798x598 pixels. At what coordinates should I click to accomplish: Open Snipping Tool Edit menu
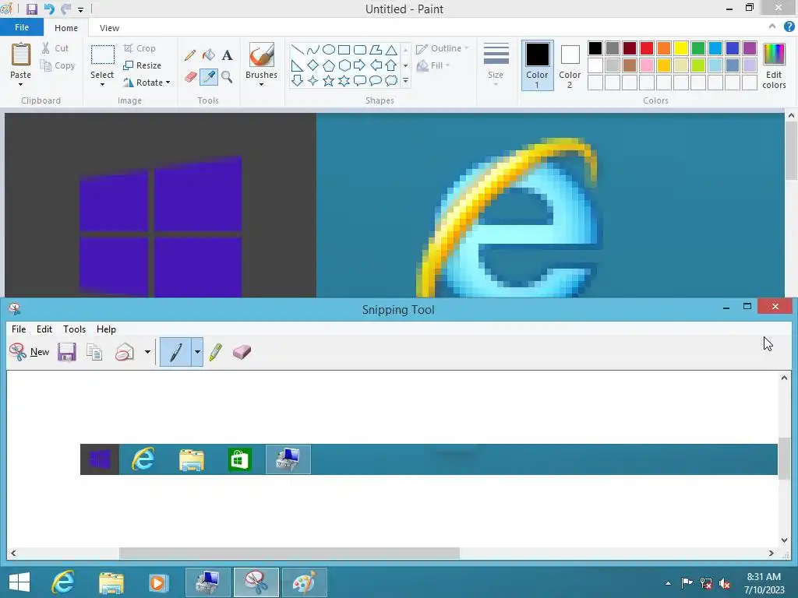44,329
